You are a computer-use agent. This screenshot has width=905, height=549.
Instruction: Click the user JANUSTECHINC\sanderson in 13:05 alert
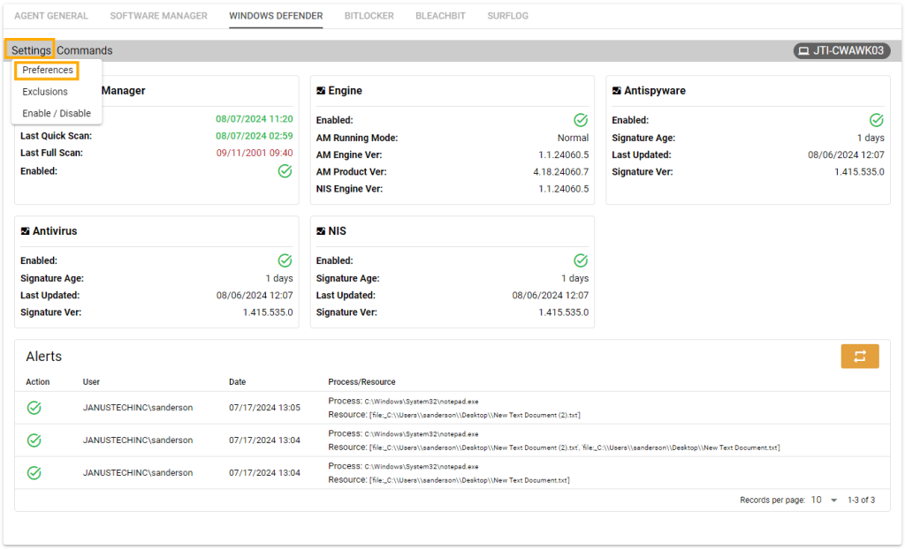tap(137, 407)
